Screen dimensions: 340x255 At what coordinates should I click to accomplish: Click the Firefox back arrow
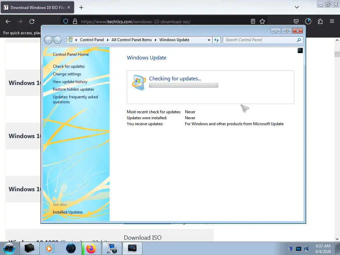pos(8,22)
